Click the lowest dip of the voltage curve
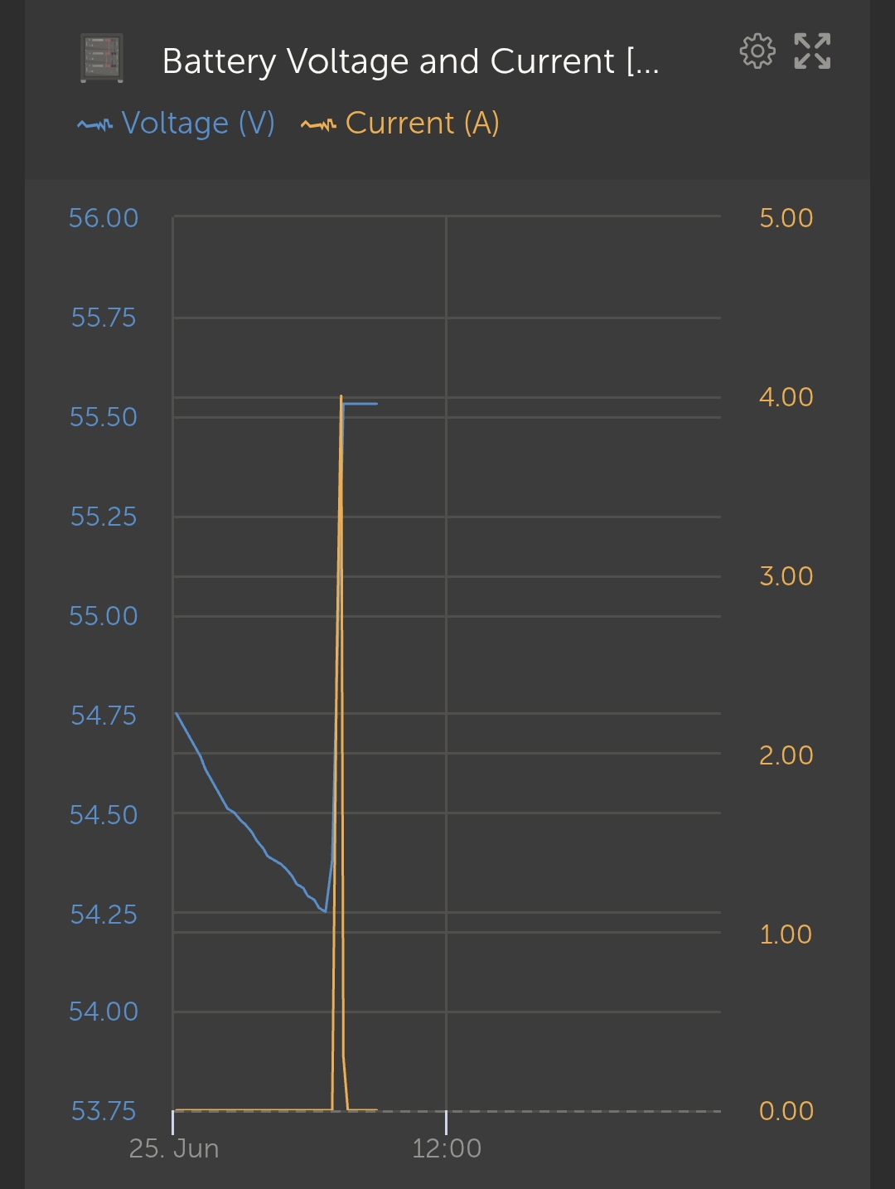Screen dimensions: 895x1189 tap(325, 911)
